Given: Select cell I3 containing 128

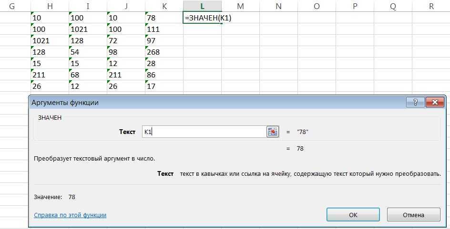Looking at the screenshot, I should (x=88, y=40).
